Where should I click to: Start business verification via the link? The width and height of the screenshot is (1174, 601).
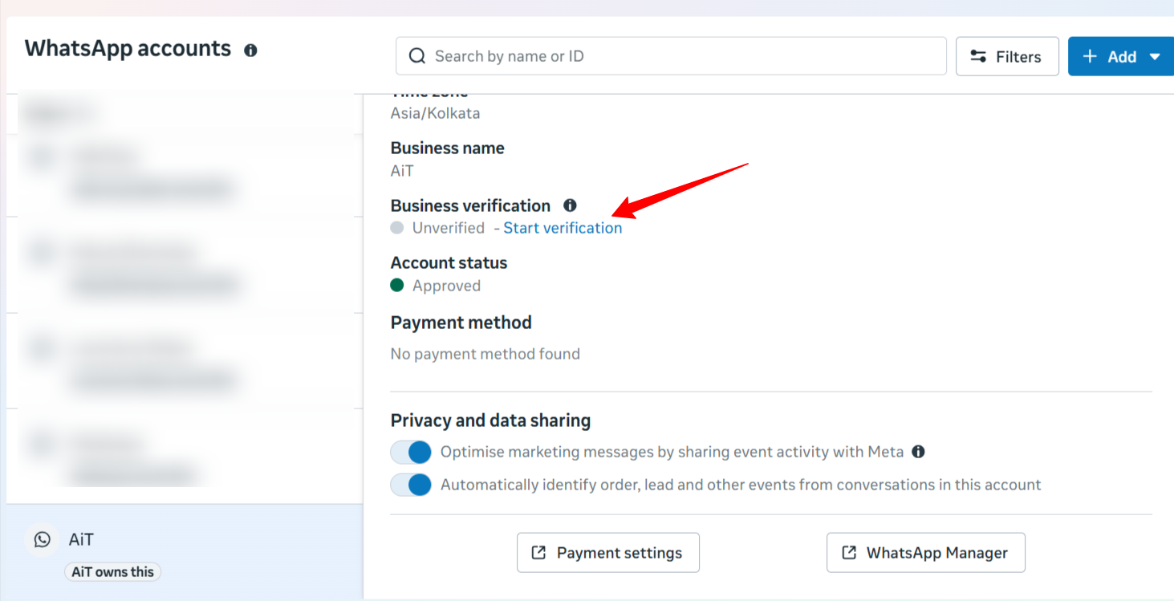(x=563, y=228)
